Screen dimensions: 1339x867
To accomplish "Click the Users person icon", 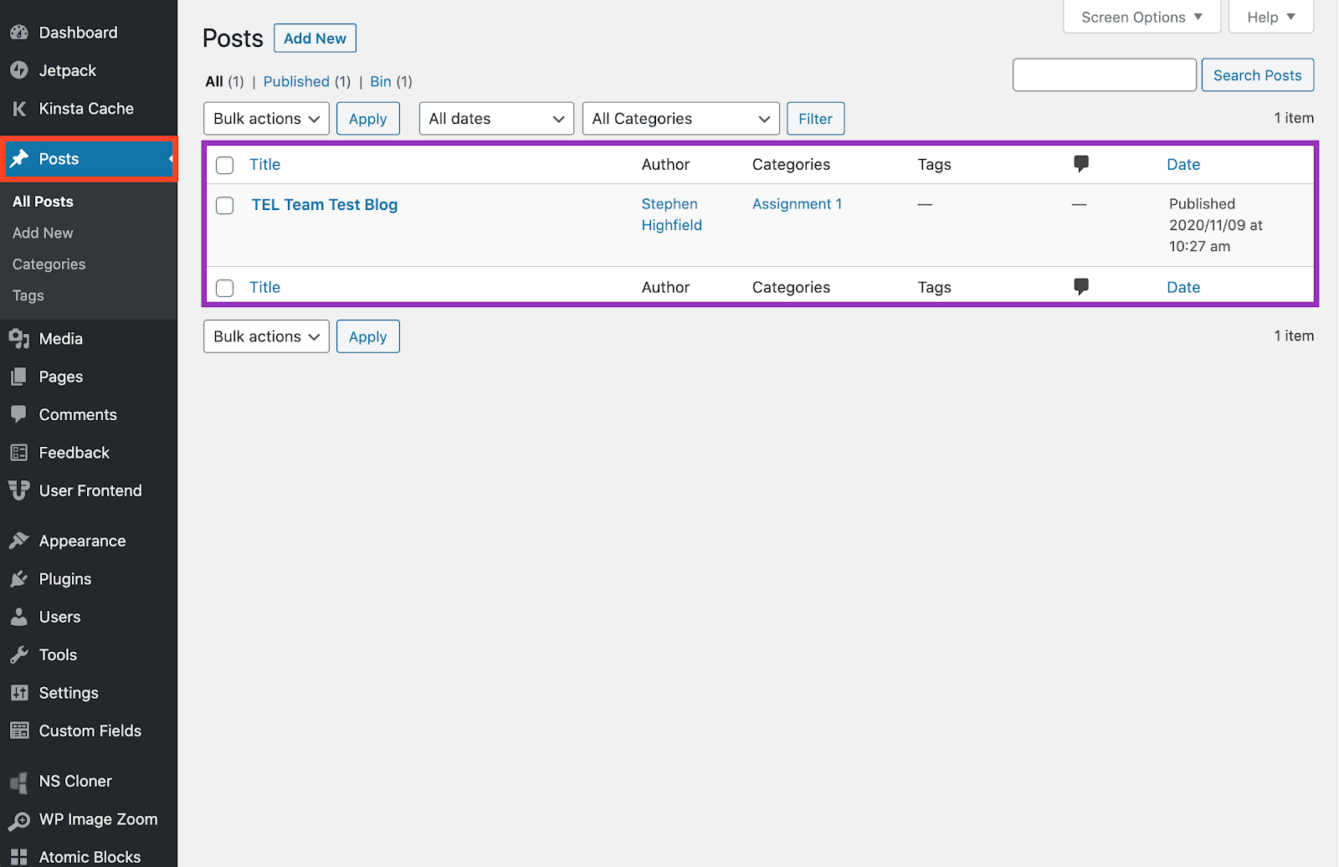I will click(x=19, y=617).
